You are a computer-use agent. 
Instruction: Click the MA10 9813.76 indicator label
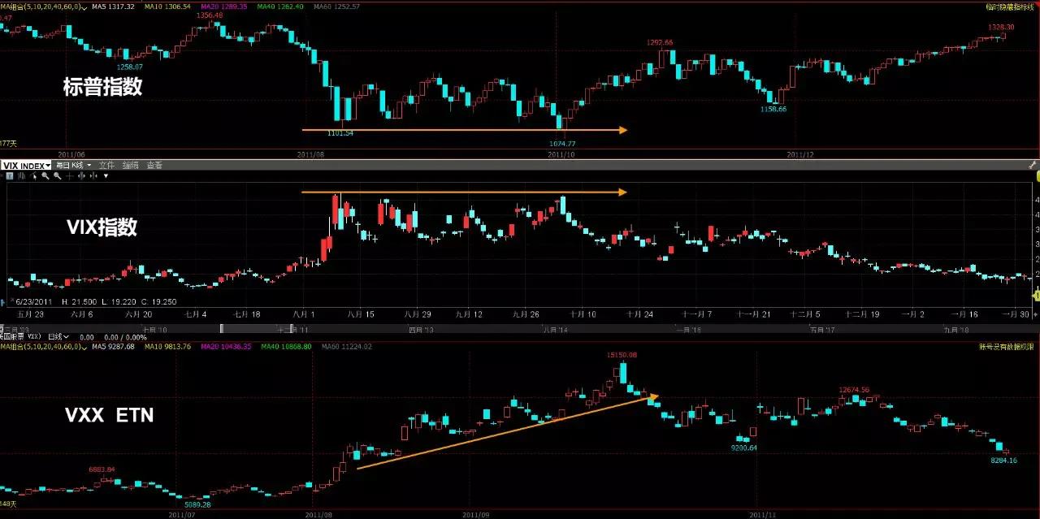167,347
